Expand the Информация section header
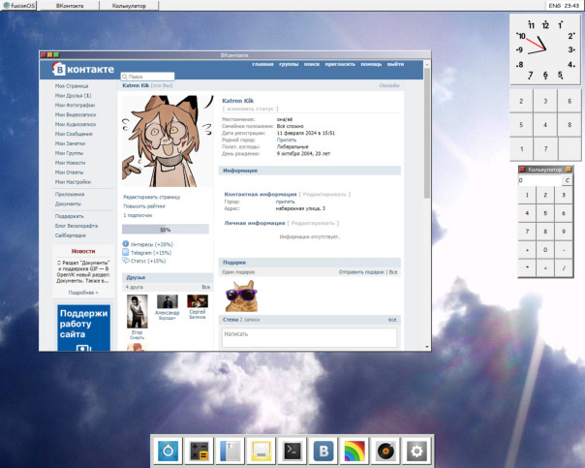Screen dimensions: 585x468 pyautogui.click(x=239, y=170)
